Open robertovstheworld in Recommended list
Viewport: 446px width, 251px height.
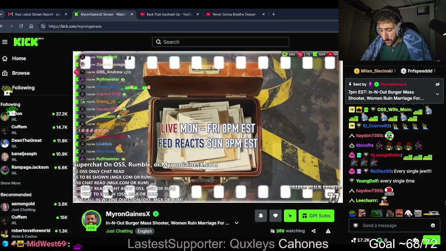[x=34, y=234]
